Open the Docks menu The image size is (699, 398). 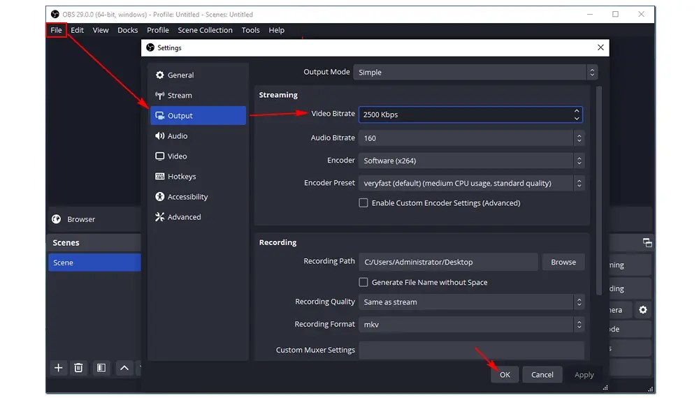tap(127, 30)
